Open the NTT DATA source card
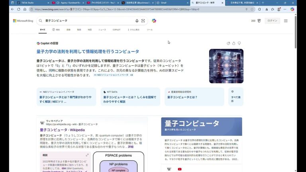 (130, 97)
